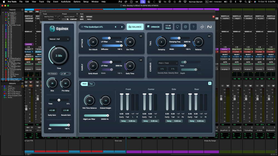
Task: Click the Output 0.0 dB button
Action: point(168,27)
